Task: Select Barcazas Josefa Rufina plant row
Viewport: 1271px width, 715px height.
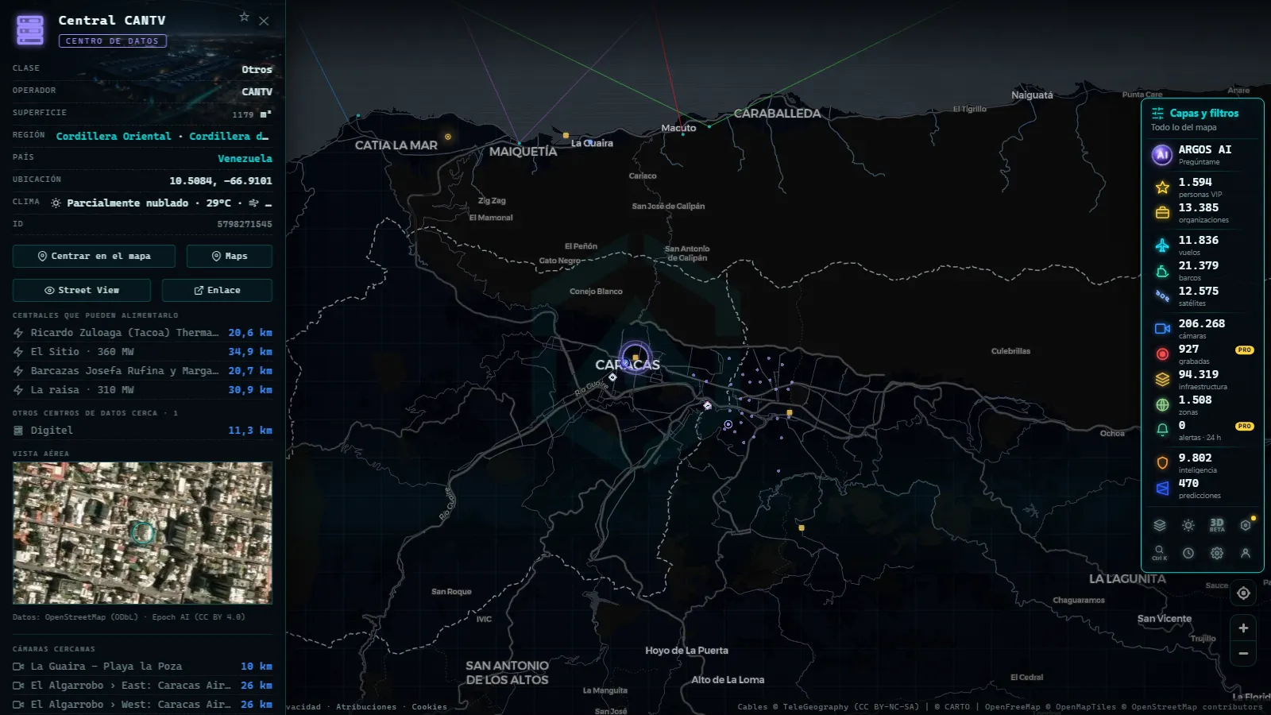Action: pos(142,371)
